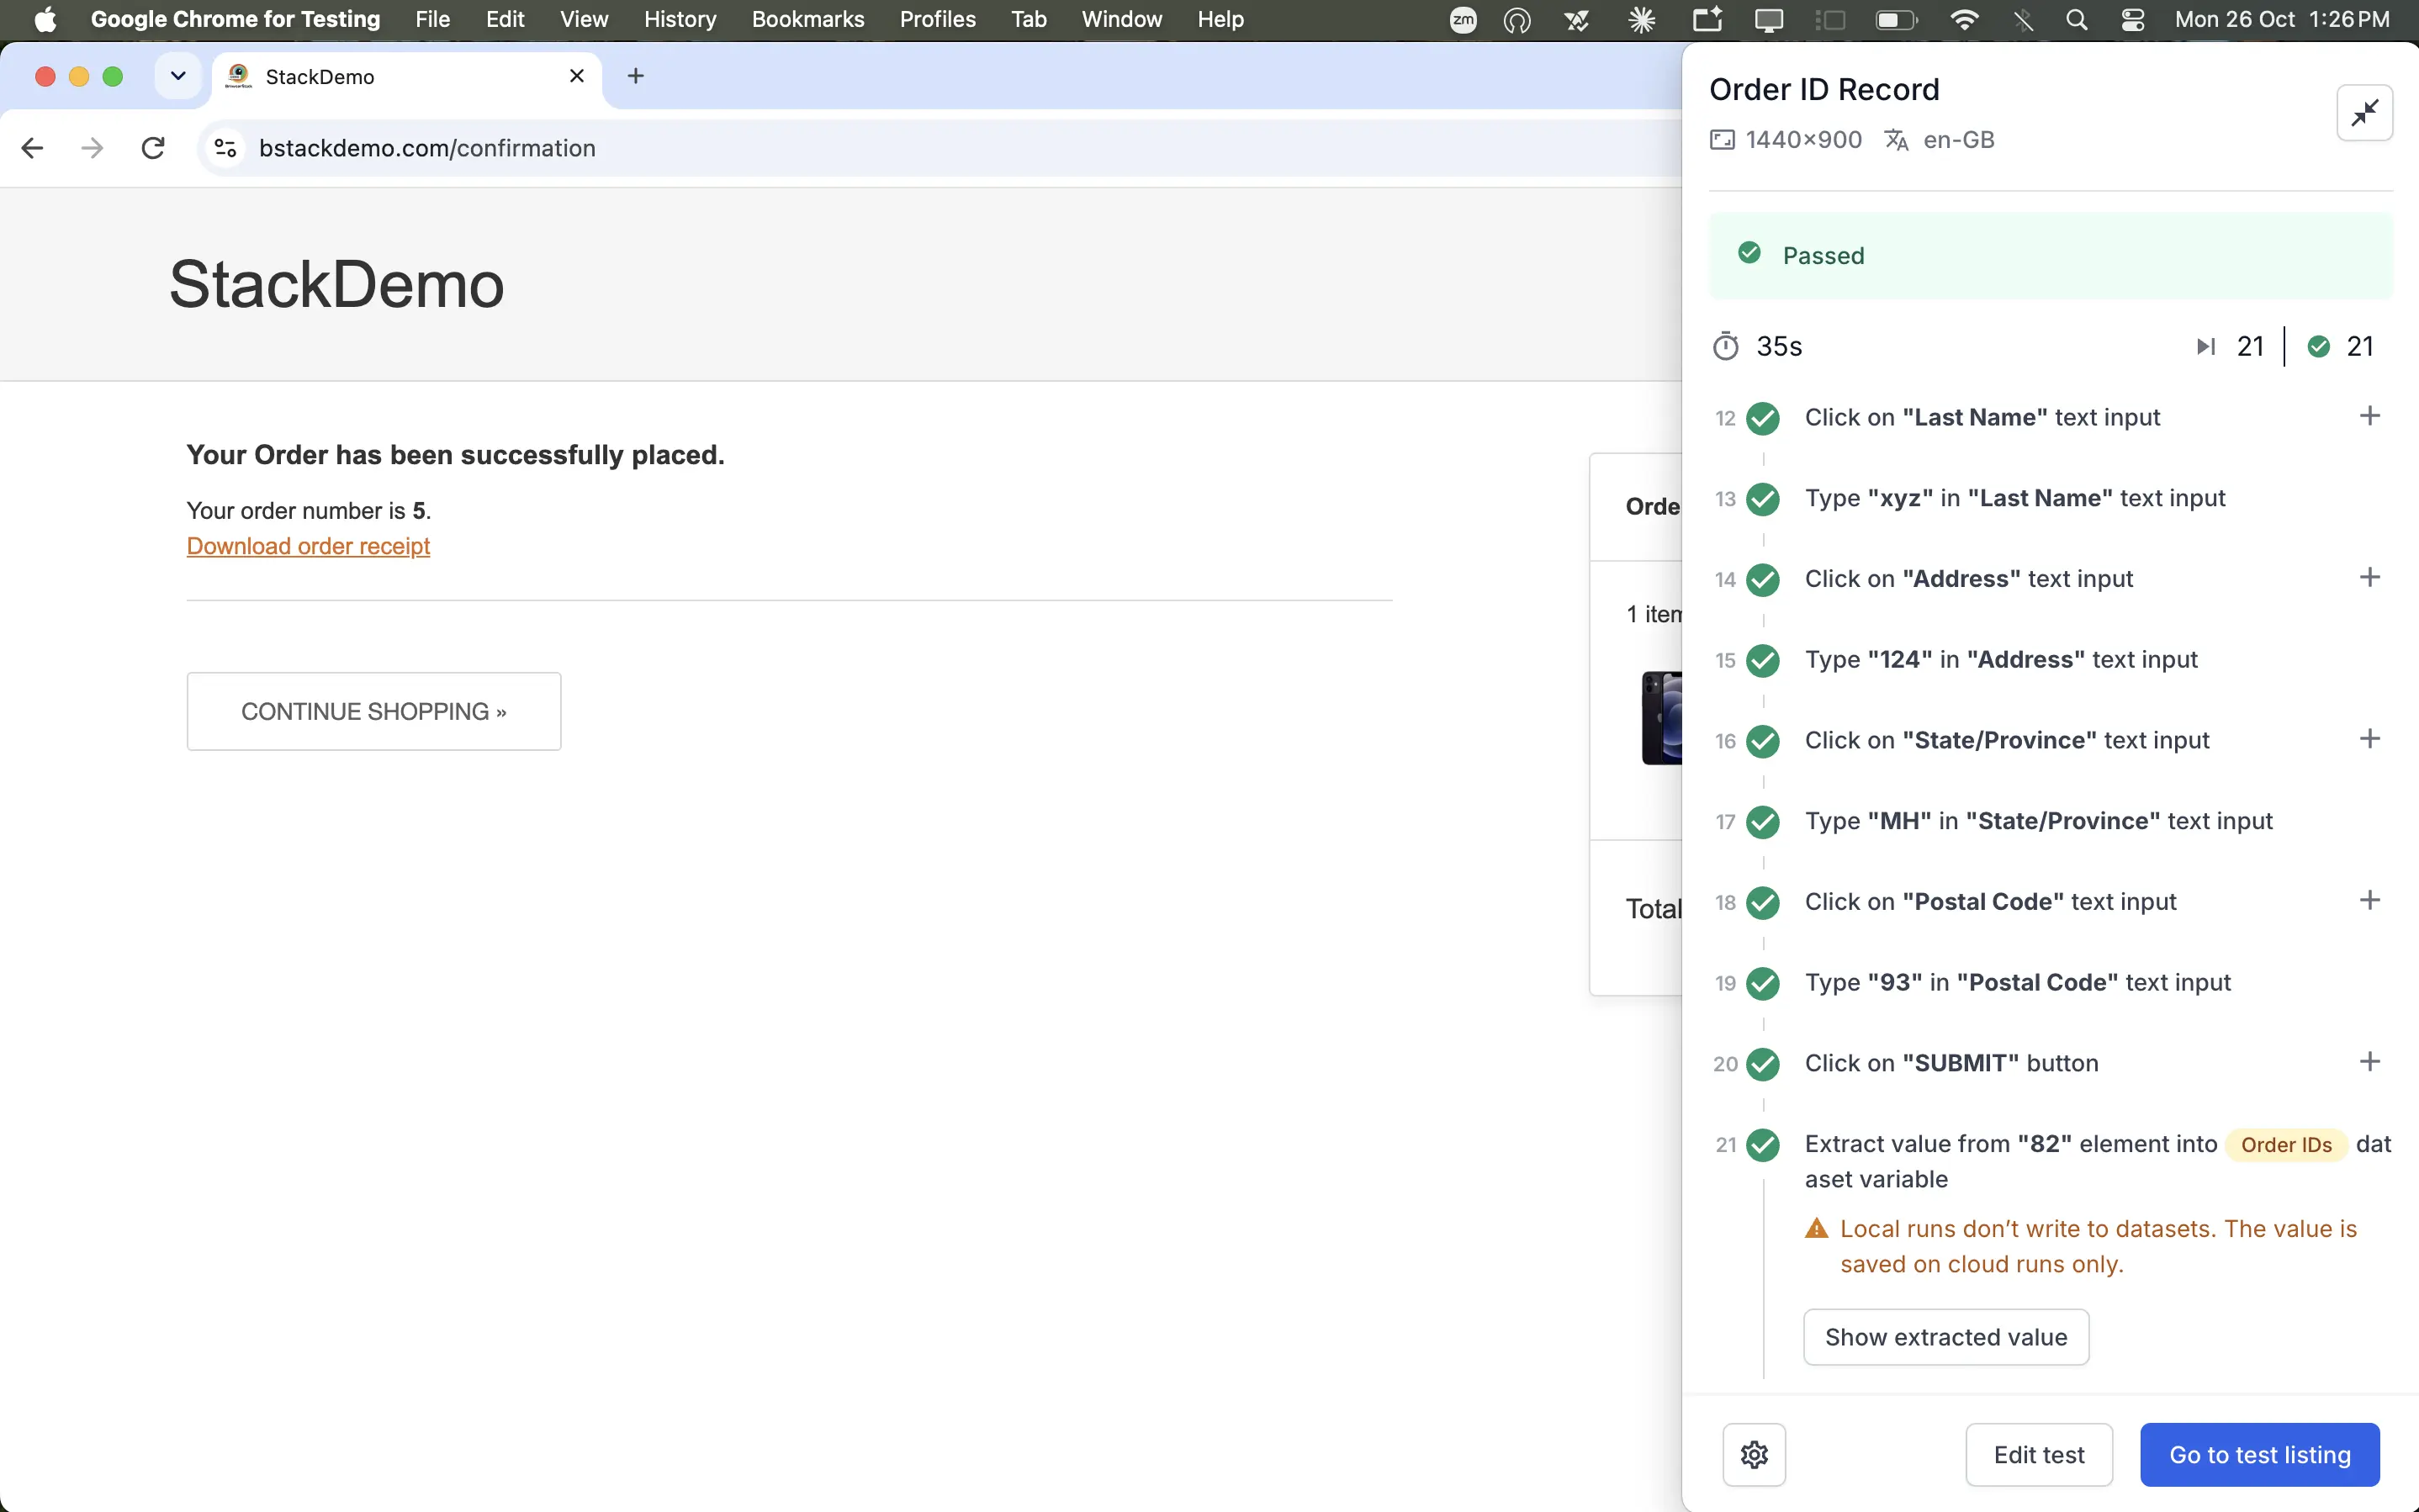Screen dimensions: 2419x1512
Task: Select step 21 Extract value step
Action: coord(2097,1161)
